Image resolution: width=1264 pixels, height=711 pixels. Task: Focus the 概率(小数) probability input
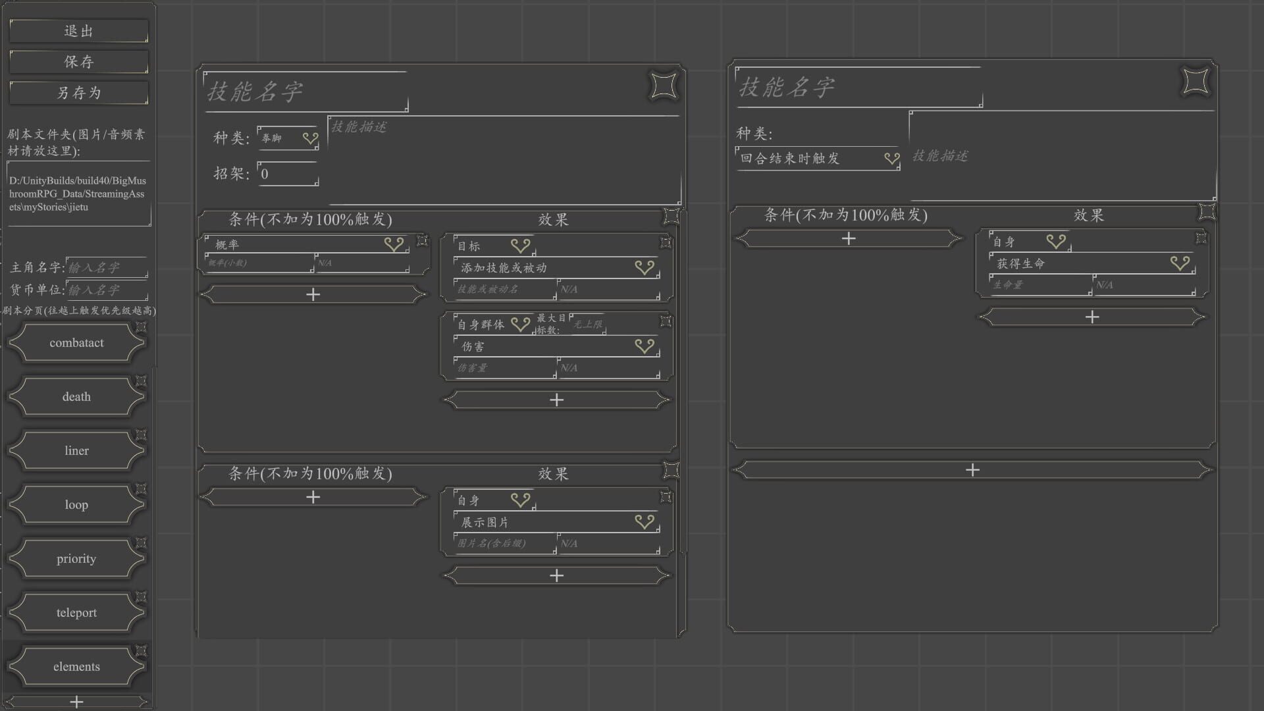260,263
